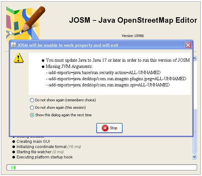Click the Java cup icon in dialog title
202x176 pixels.
click(x=13, y=45)
